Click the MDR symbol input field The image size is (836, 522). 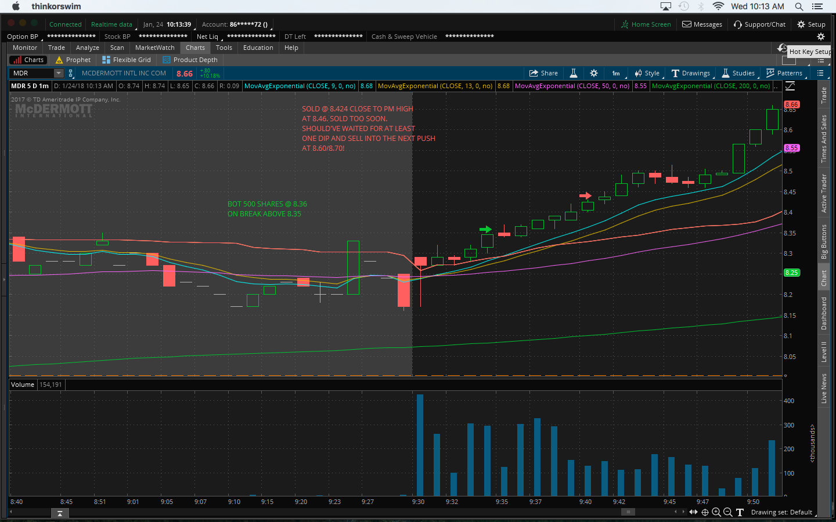tap(32, 73)
